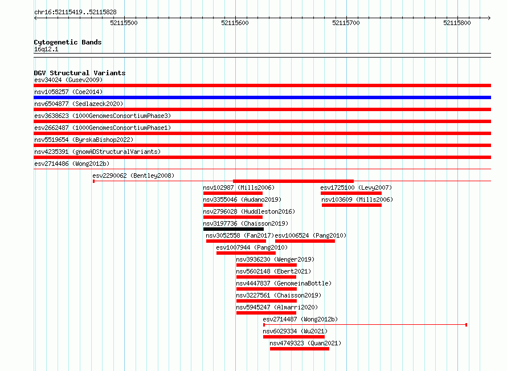Click ruler position 52115700
This screenshot has width=507, height=371.
coord(346,23)
